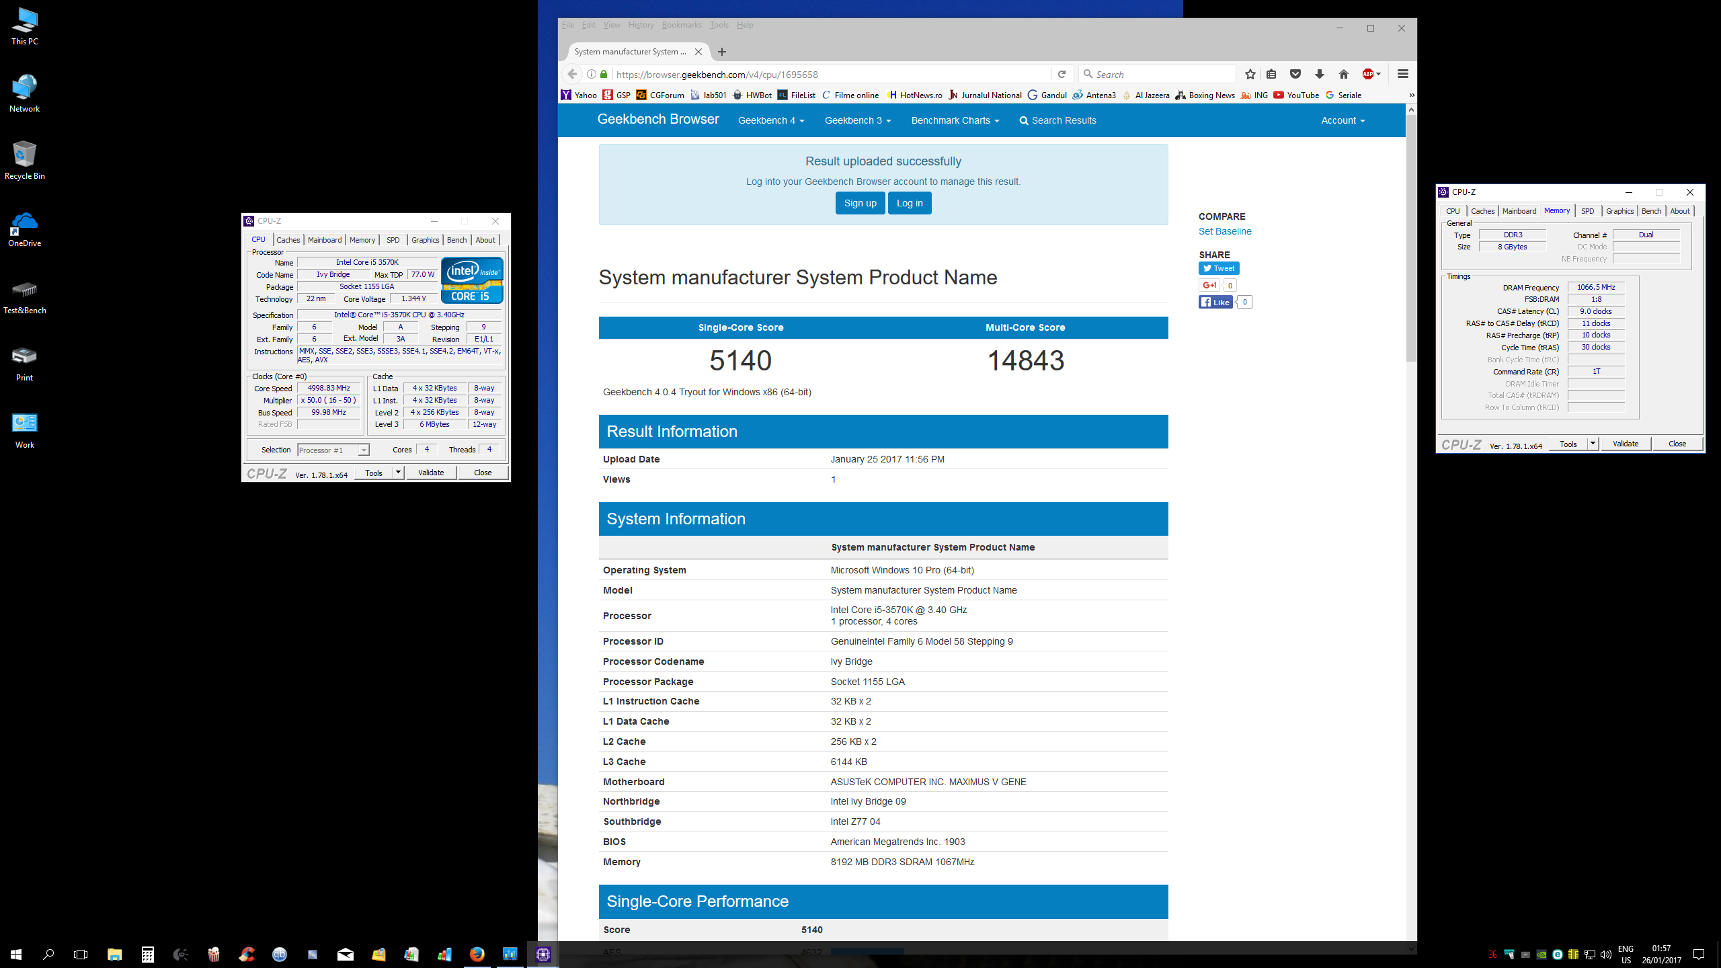
Task: Open the Windows Start menu
Action: (x=16, y=954)
